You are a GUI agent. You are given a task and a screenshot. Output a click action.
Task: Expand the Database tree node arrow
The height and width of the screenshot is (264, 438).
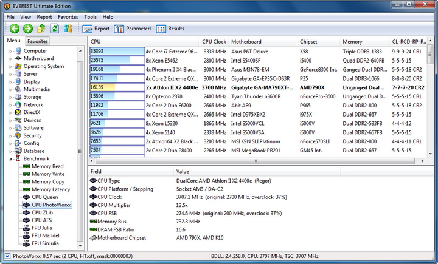click(10, 151)
